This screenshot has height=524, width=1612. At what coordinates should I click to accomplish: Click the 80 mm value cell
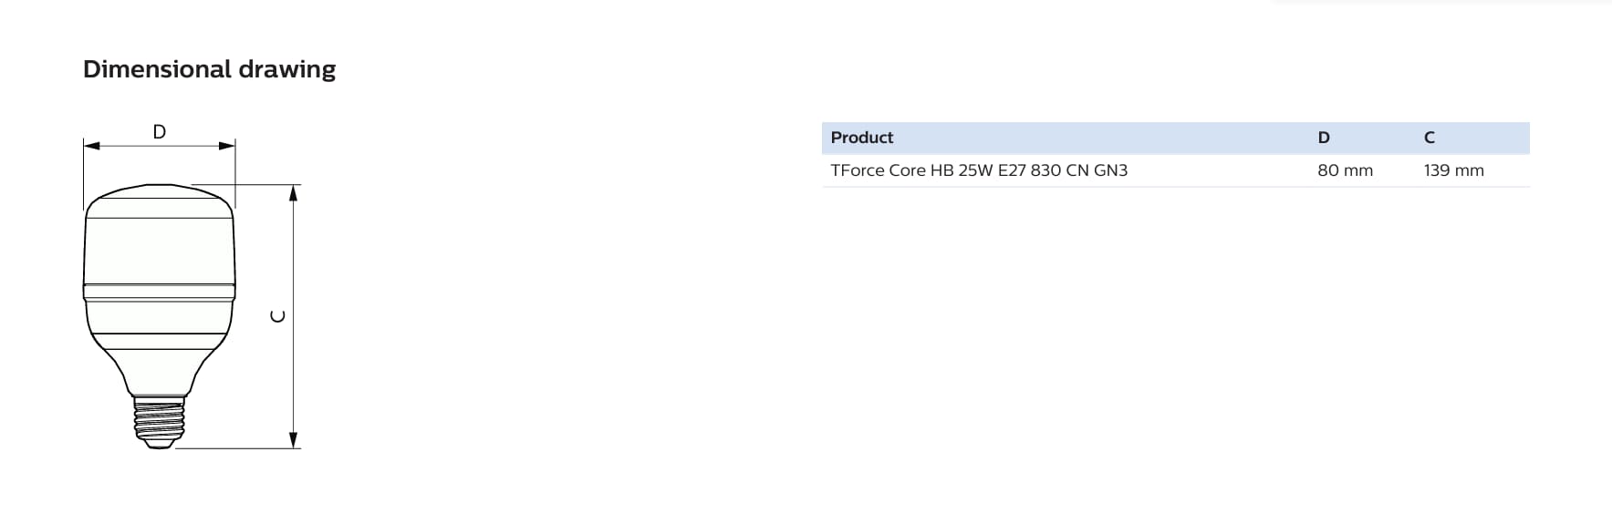coord(1345,170)
